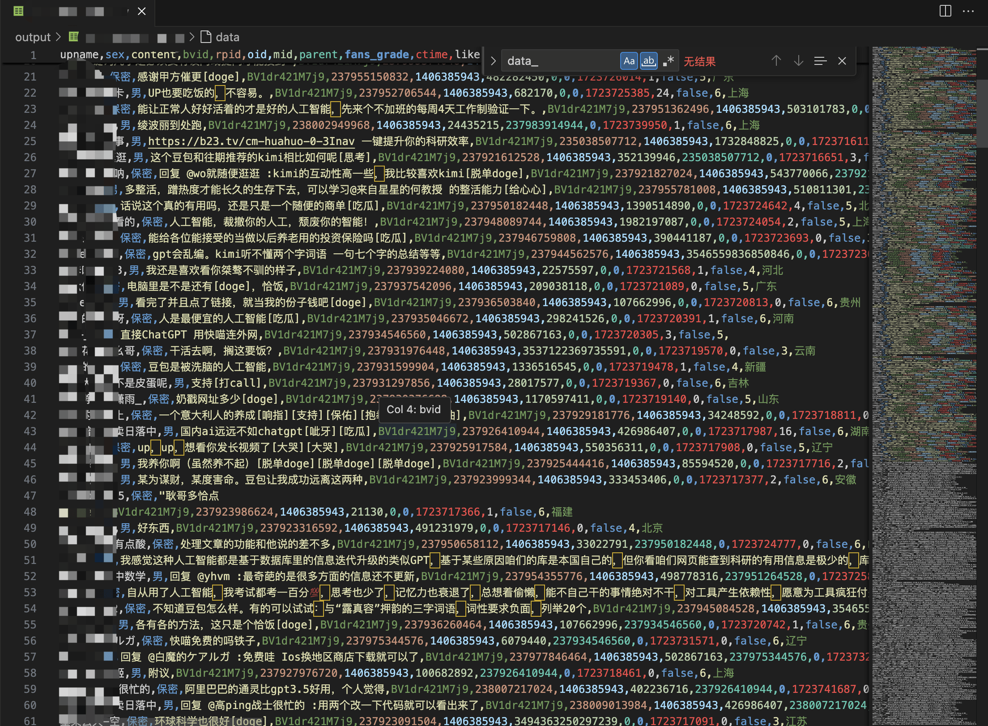The image size is (988, 726).
Task: Click line number 37 in gutter
Action: pyautogui.click(x=30, y=335)
